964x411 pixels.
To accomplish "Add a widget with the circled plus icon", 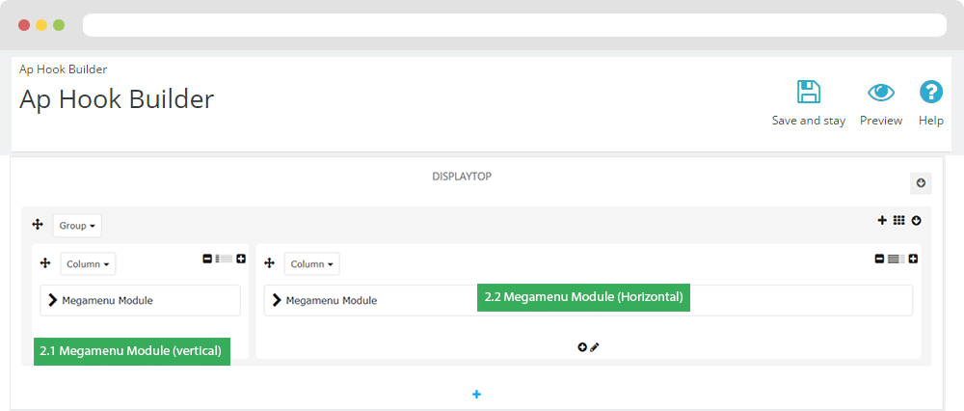I will tap(582, 347).
